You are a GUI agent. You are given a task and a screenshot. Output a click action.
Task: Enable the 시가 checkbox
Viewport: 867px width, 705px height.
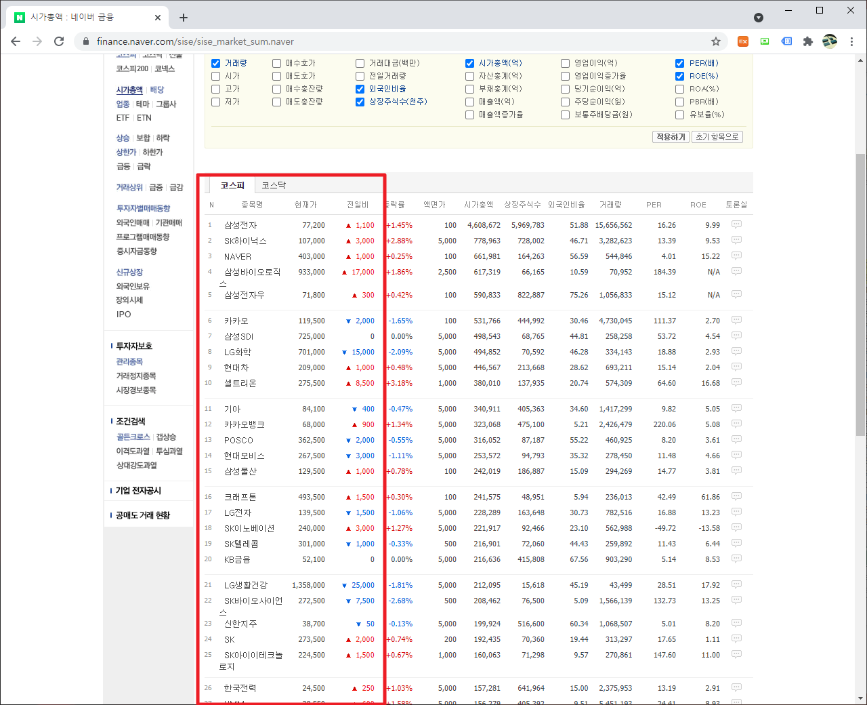coord(216,76)
